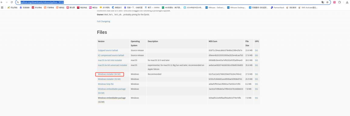
Task: Open SIG link for macOS universal2 installer
Action: (x=256, y=65)
